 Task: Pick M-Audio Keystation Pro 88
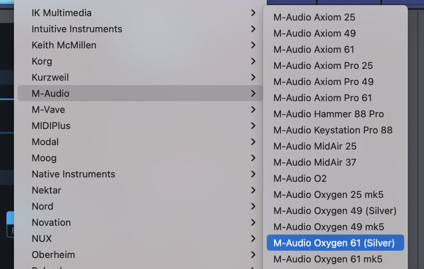click(x=333, y=130)
